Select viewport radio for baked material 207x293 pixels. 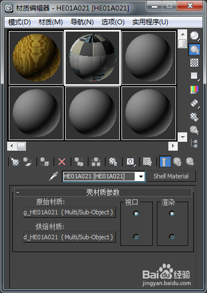point(136,237)
